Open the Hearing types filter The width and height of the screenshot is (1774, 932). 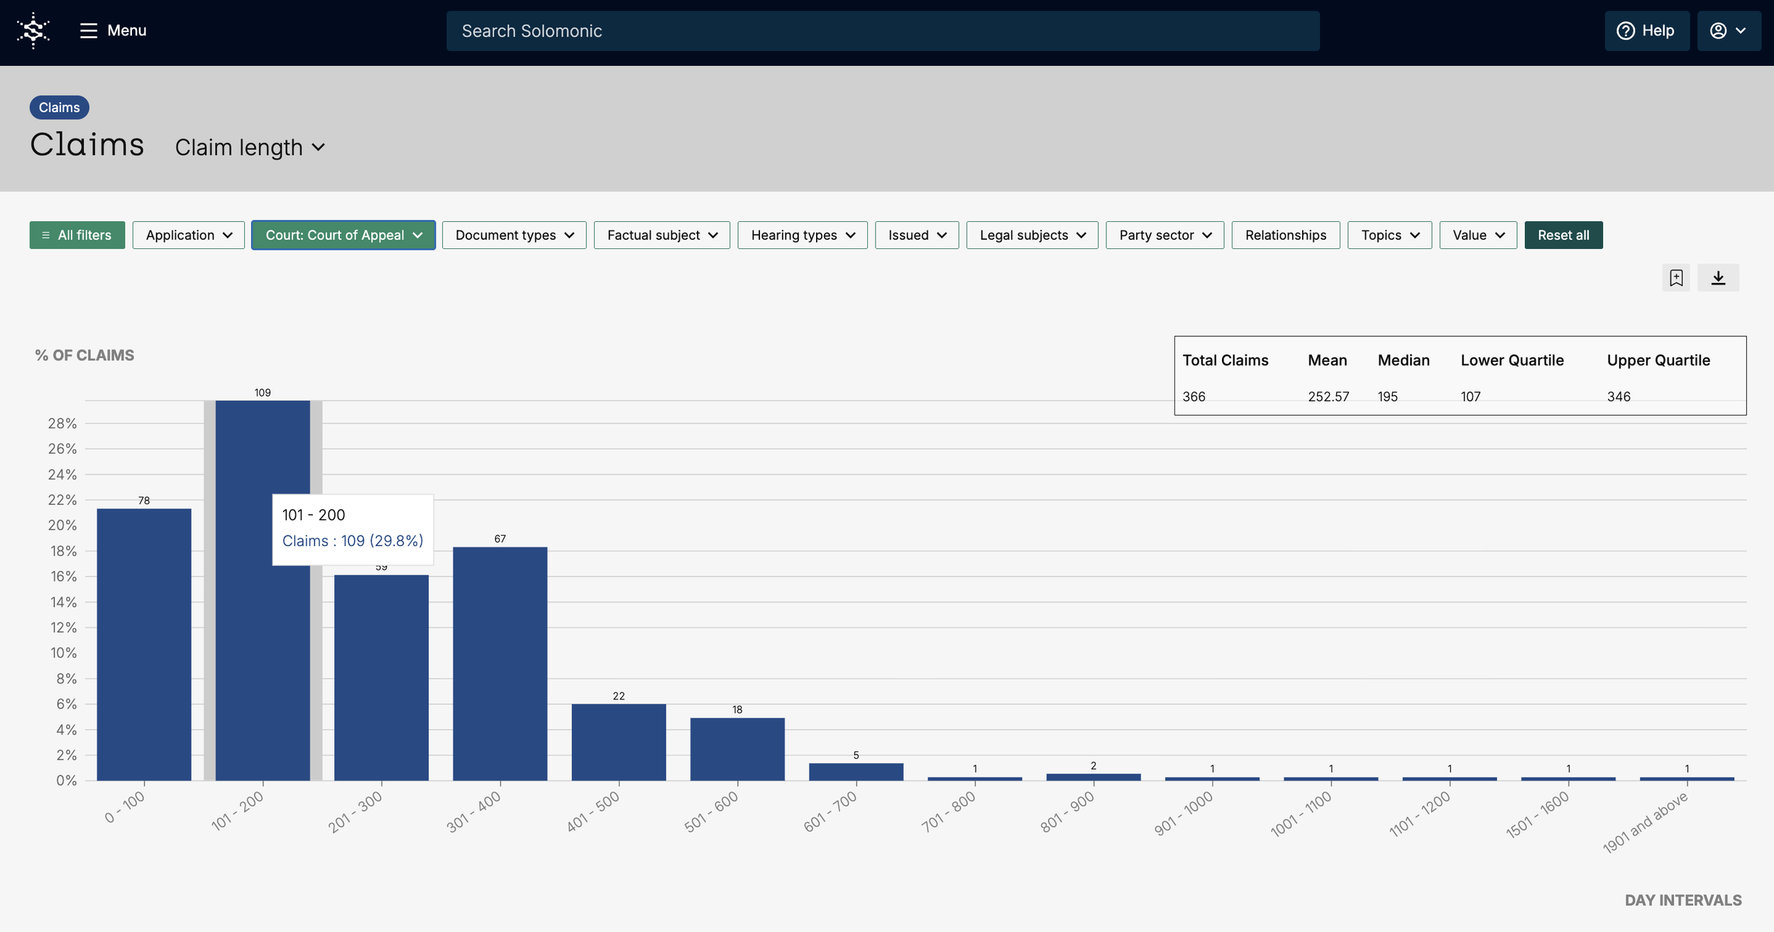(802, 235)
